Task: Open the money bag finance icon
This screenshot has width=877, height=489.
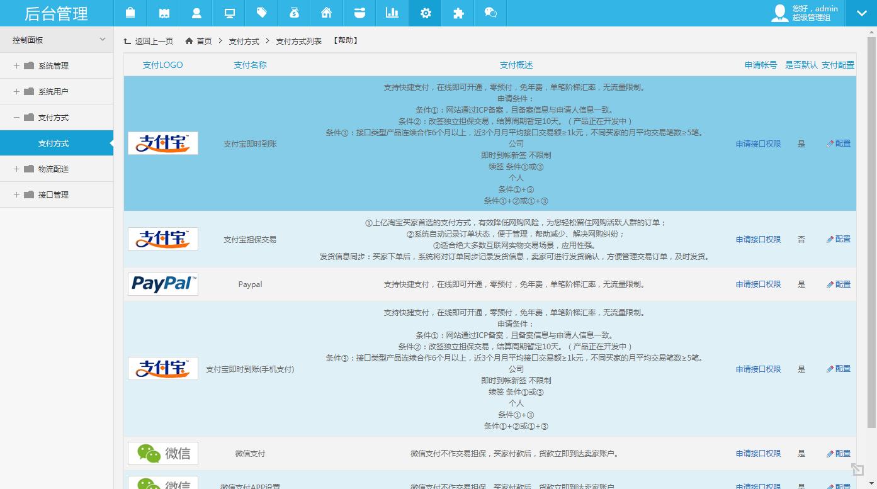Action: tap(295, 13)
